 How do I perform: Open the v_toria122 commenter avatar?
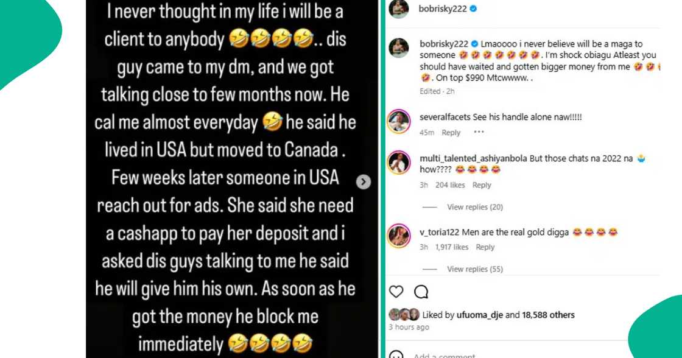click(x=398, y=236)
